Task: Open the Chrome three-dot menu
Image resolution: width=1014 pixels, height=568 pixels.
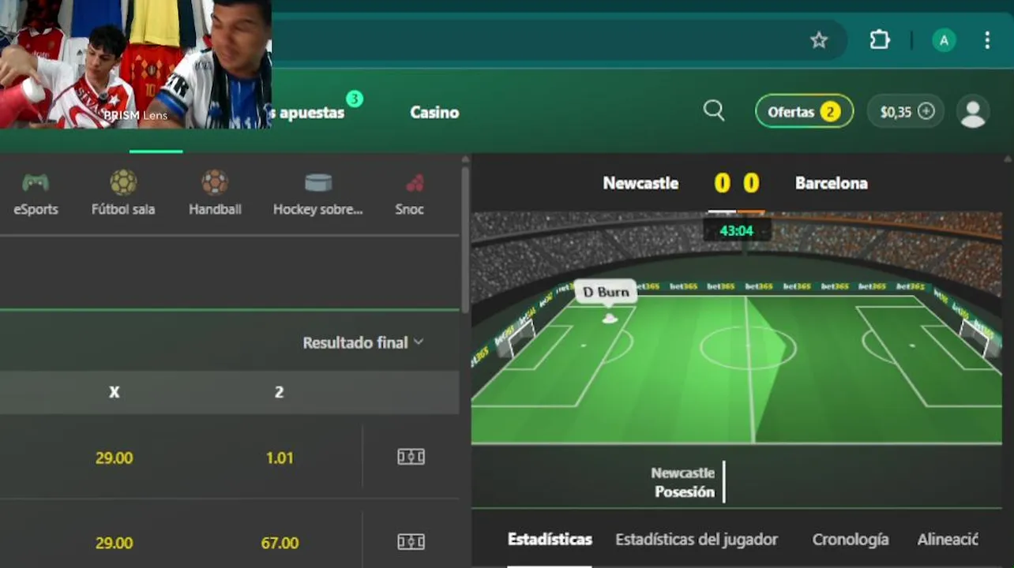Action: click(987, 40)
